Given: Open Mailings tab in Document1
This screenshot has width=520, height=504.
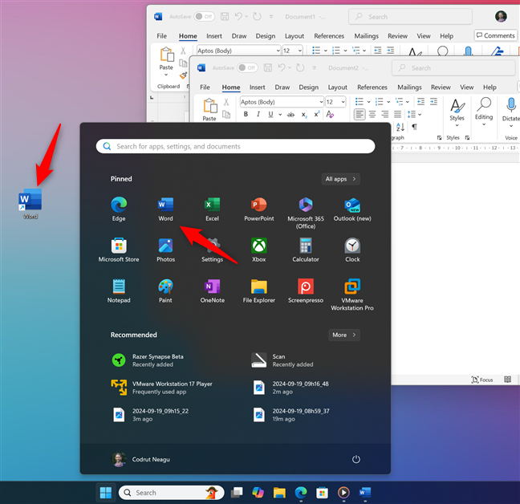Looking at the screenshot, I should (x=366, y=36).
